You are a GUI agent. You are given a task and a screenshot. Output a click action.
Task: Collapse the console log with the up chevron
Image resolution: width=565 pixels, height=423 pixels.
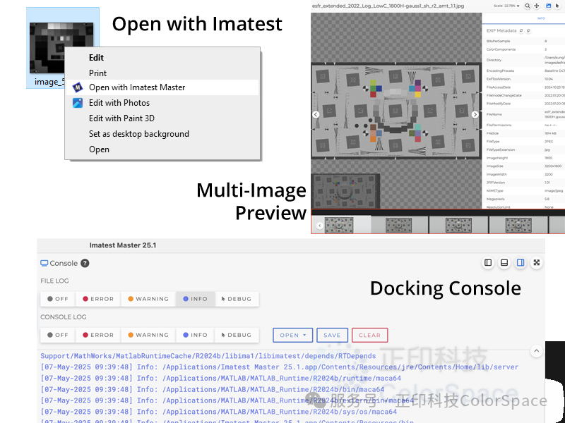coord(537,350)
